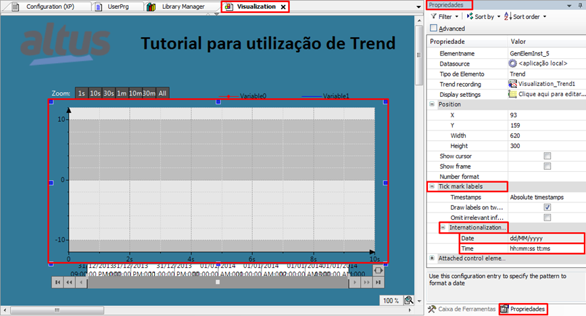Click the zoom magnifier icon beside 100 %
Viewport: 586px width, 316px height.
pyautogui.click(x=408, y=300)
